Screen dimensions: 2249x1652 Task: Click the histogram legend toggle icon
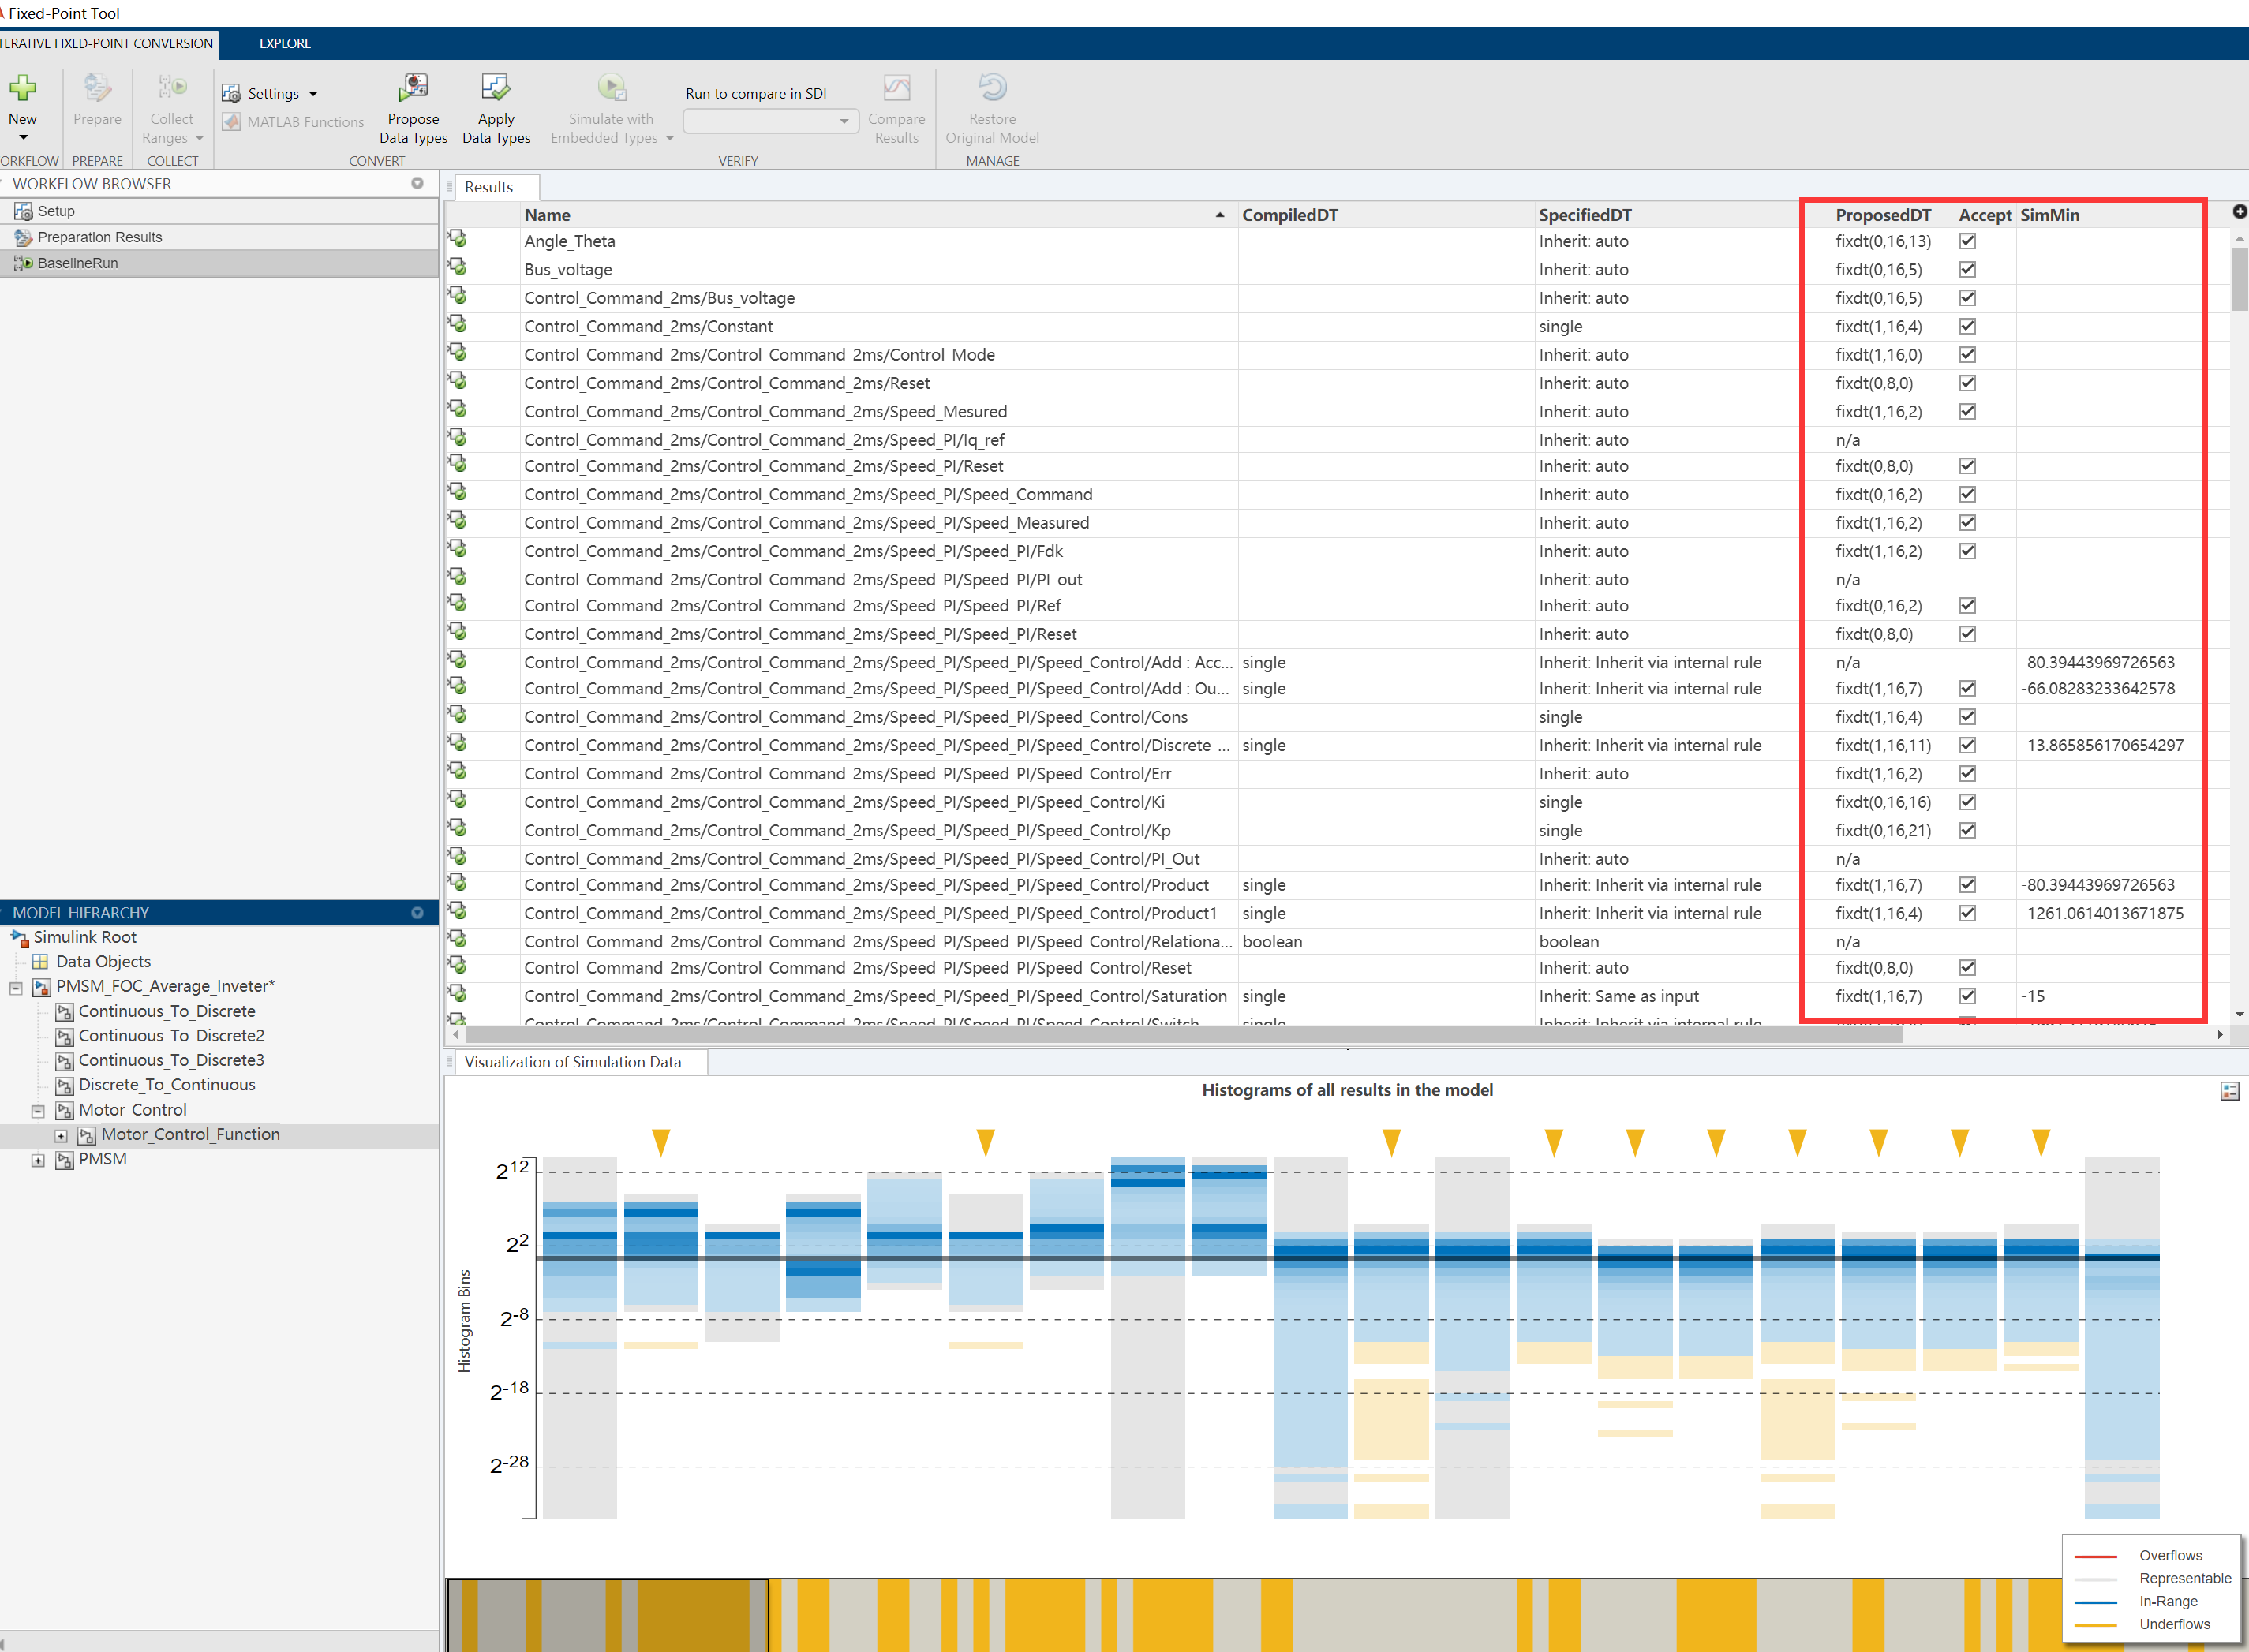click(x=2229, y=1091)
